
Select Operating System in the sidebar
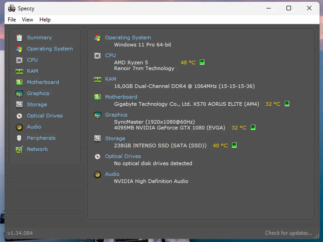coord(50,49)
